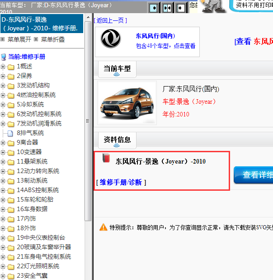
Task: Open the 东风风行(国内) brand link
Action: [155, 36]
